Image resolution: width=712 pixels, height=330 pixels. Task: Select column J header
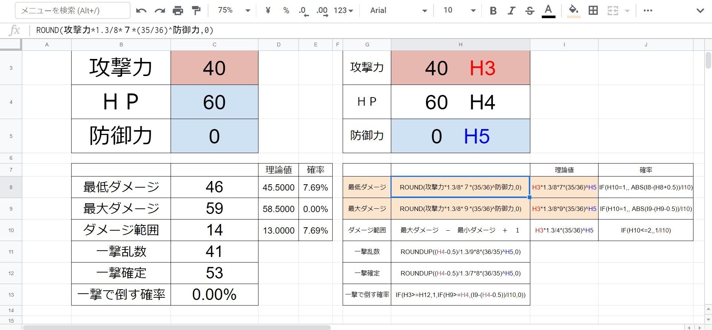[646, 44]
